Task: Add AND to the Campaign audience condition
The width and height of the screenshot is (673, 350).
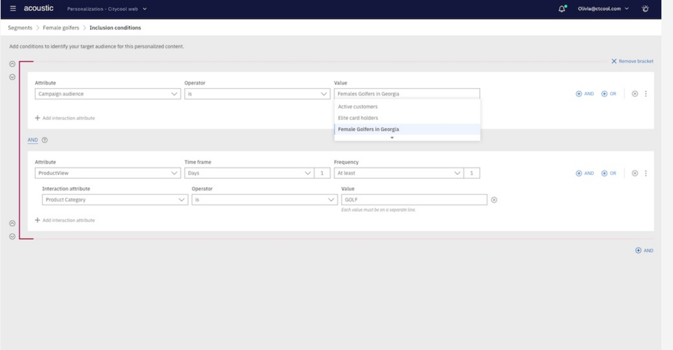Action: (585, 94)
